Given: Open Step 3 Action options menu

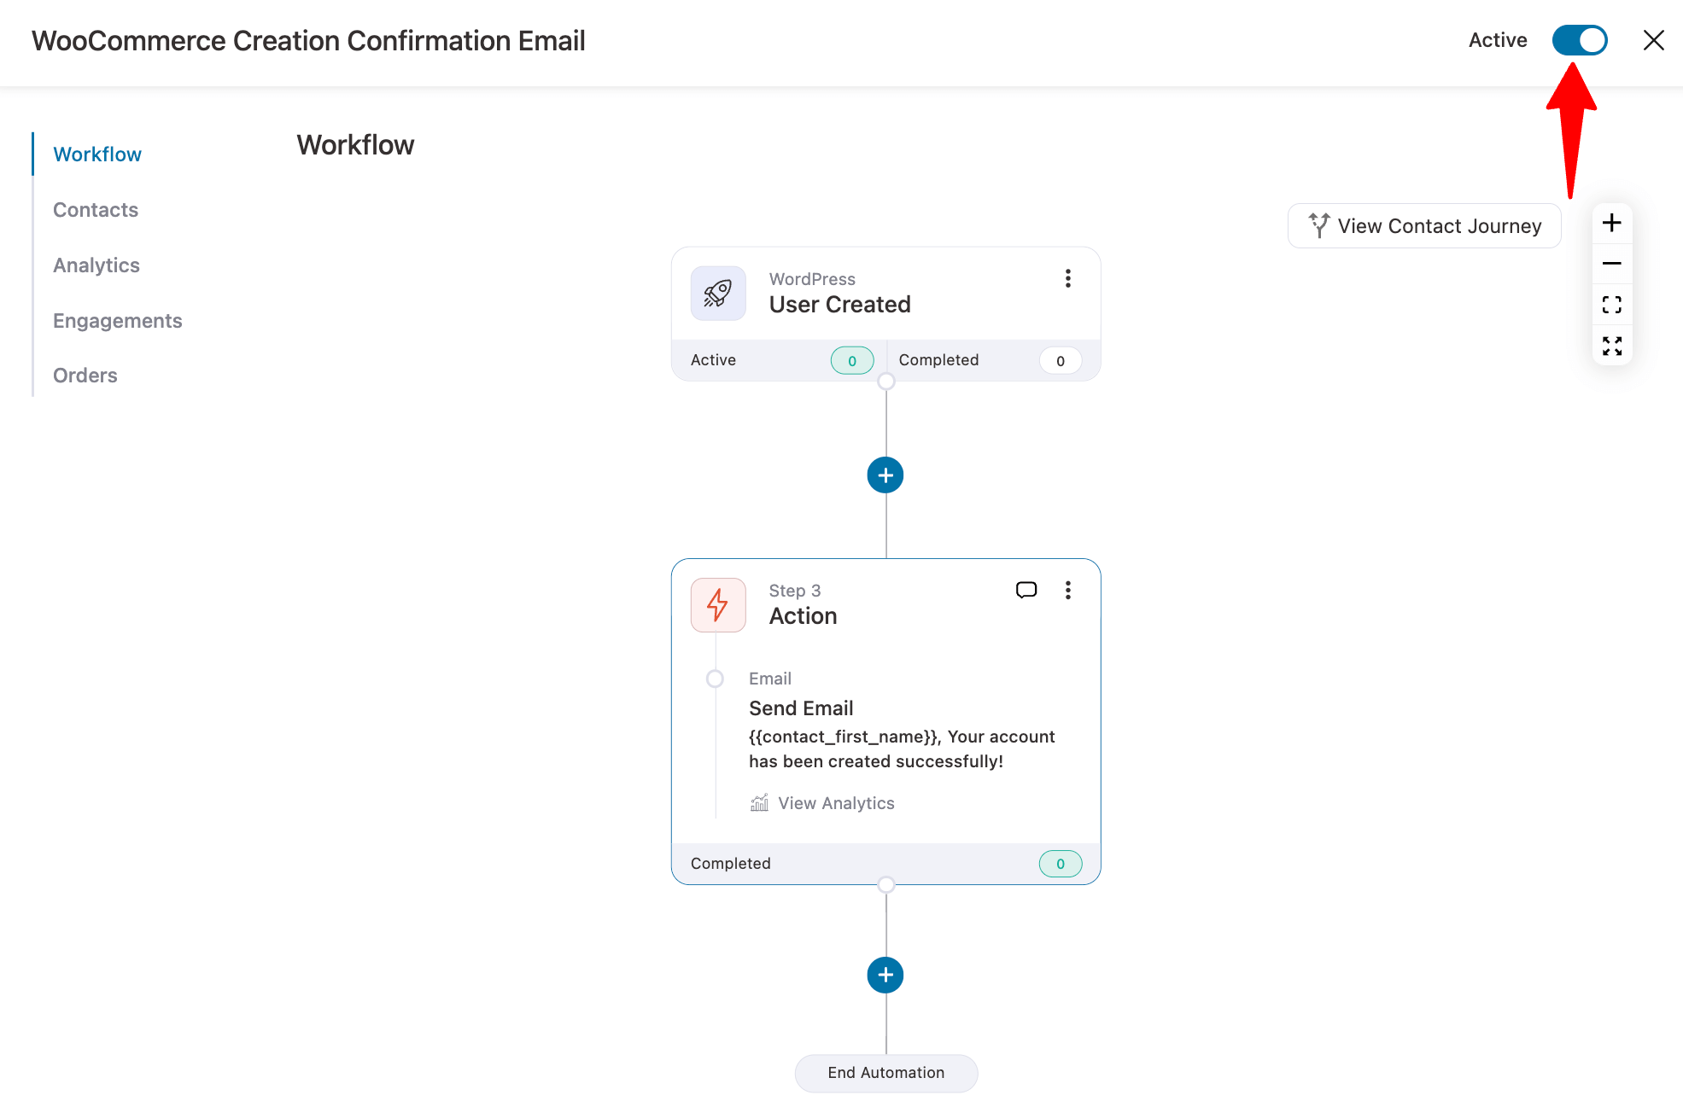Looking at the screenshot, I should (1067, 590).
